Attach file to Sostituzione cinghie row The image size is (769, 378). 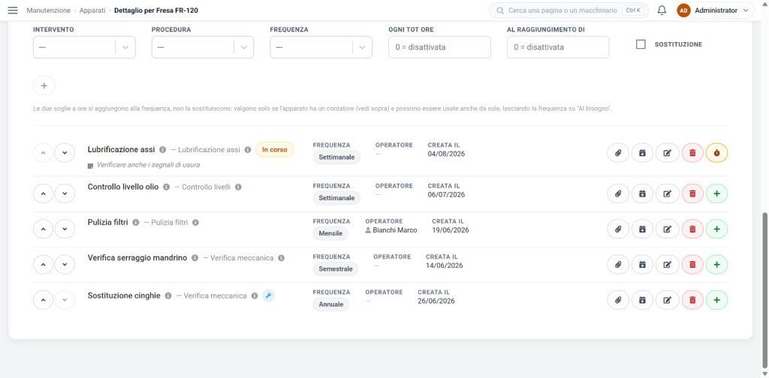click(x=618, y=300)
